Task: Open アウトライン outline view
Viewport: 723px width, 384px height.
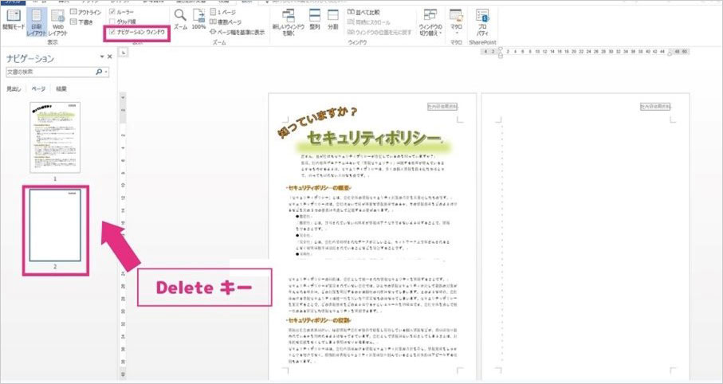Action: [85, 12]
